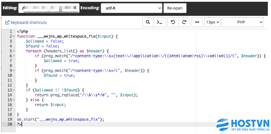The width and height of the screenshot is (271, 134).
Task: Collapse the foreach fold at line 5
Action: (x=14, y=51)
